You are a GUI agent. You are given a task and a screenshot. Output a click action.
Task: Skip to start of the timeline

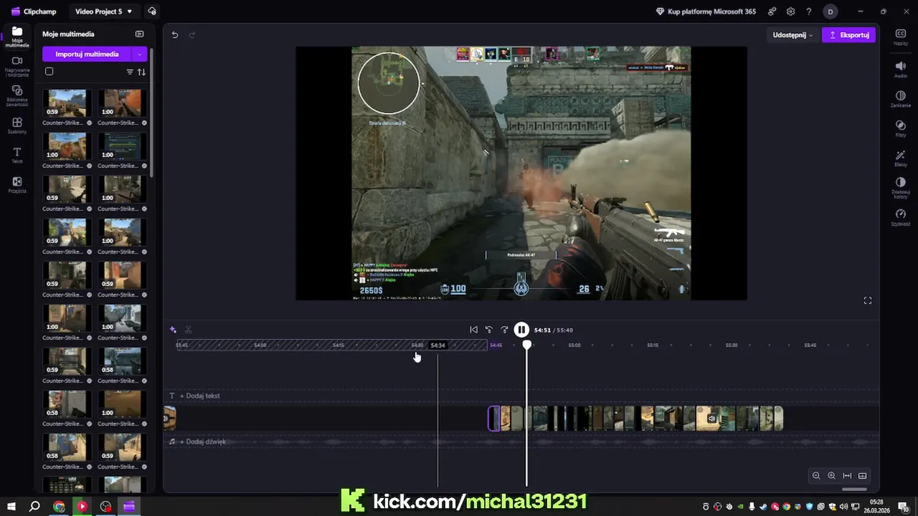(x=473, y=330)
